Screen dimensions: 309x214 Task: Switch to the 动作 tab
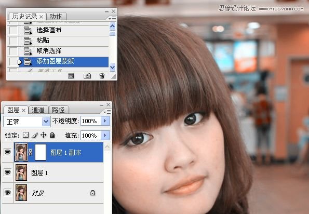point(56,16)
